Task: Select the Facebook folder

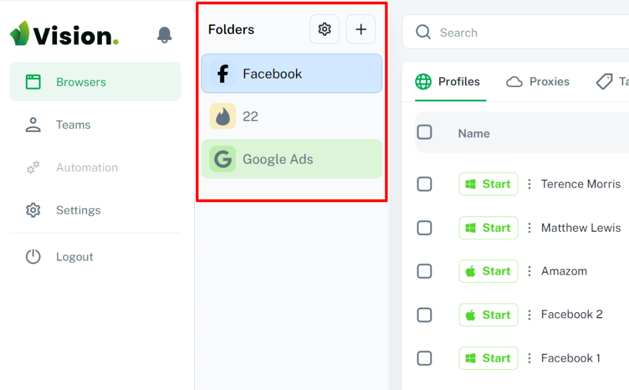Action: click(x=292, y=74)
